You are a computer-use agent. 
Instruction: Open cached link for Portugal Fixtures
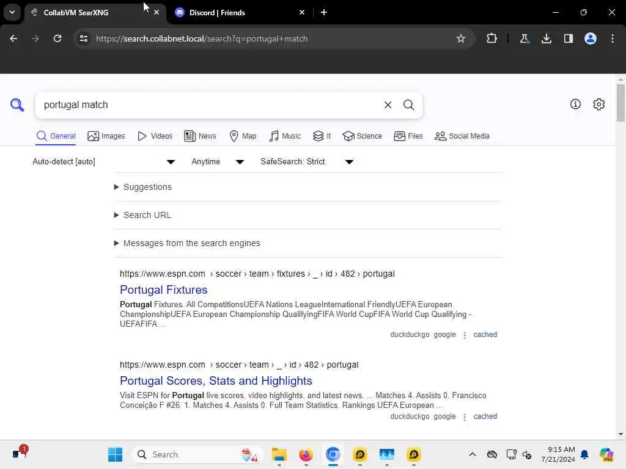pyautogui.click(x=485, y=335)
